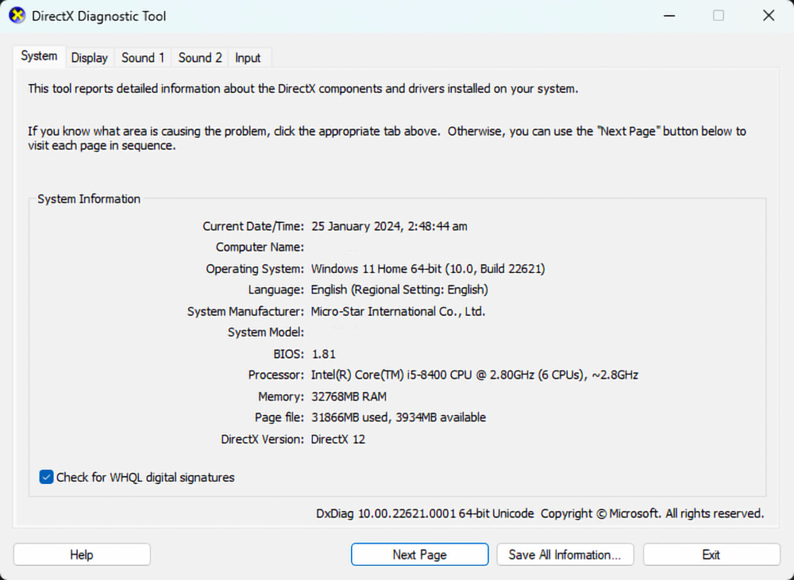Image resolution: width=794 pixels, height=580 pixels.
Task: Go to Next Page
Action: tap(419, 555)
